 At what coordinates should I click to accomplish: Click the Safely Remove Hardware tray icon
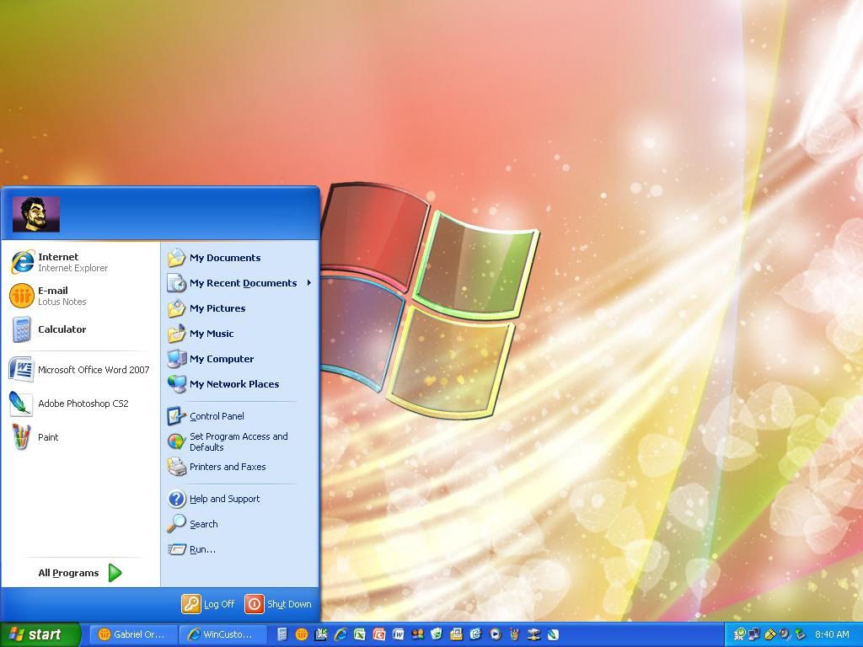tap(800, 634)
